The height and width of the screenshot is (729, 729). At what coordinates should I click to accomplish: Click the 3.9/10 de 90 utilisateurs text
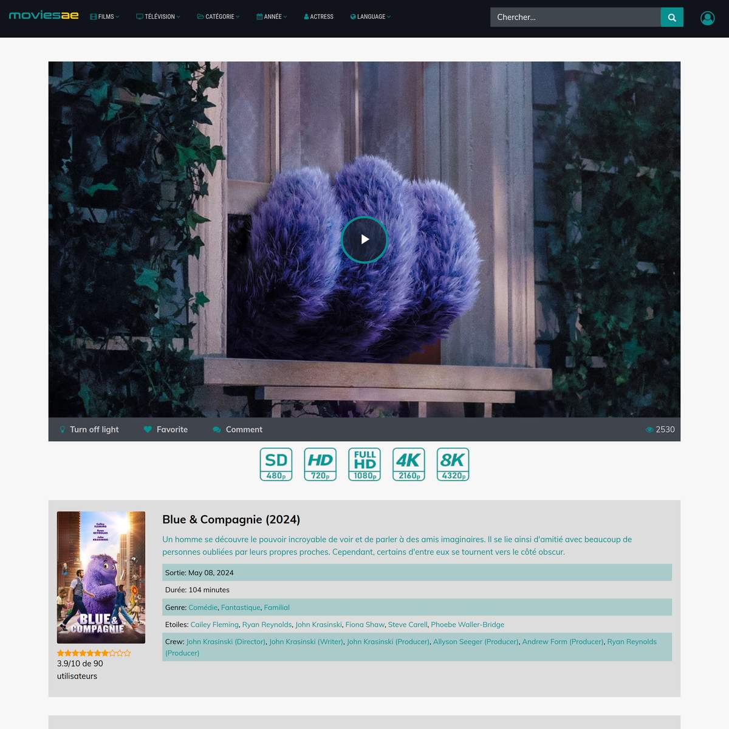click(x=80, y=669)
